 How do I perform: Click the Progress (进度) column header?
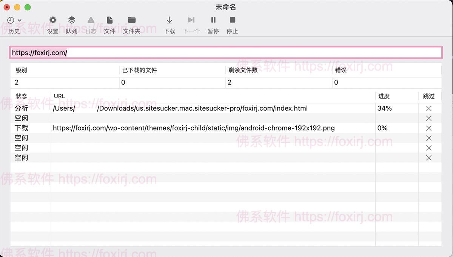384,96
